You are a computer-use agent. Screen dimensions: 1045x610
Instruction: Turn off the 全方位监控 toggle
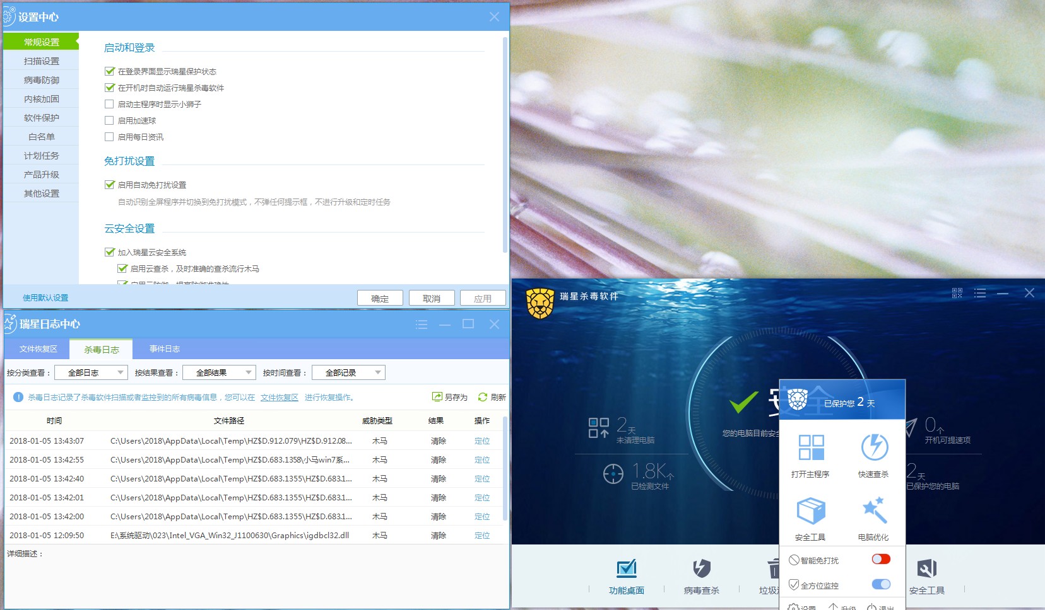coord(881,584)
